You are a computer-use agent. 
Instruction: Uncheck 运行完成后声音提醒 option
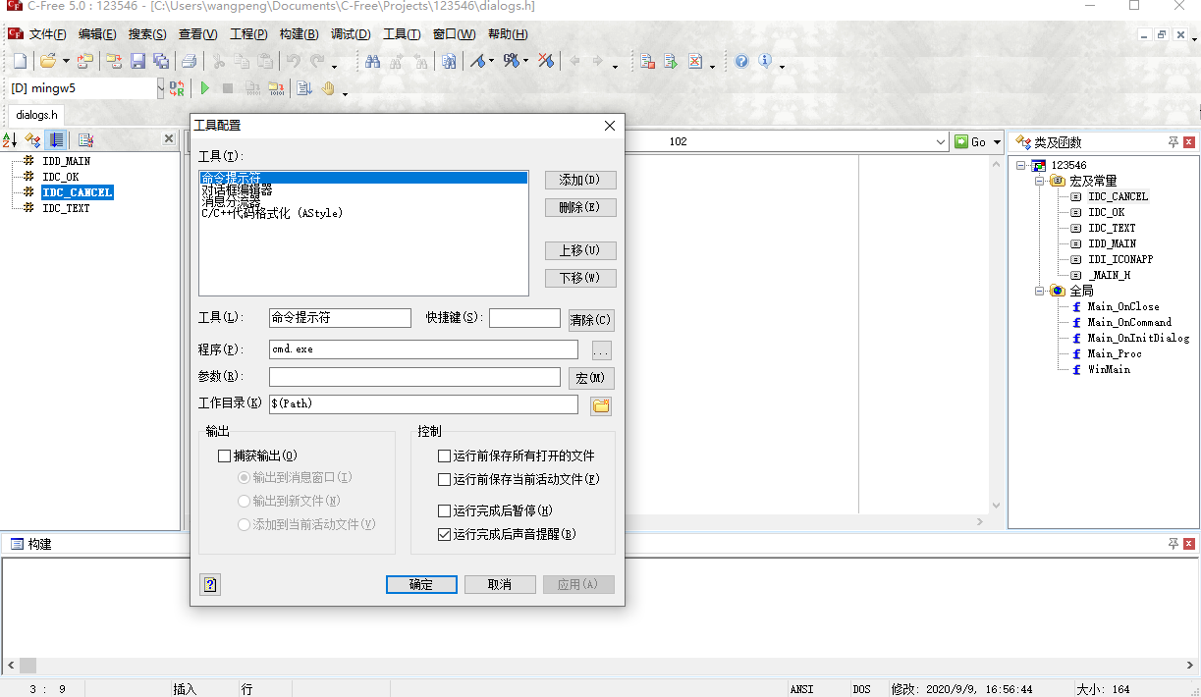coord(444,535)
